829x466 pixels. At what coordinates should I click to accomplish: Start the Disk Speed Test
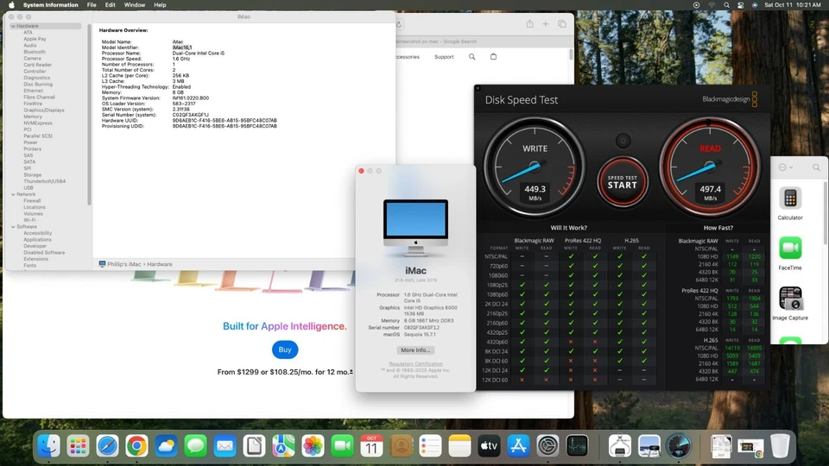coord(623,182)
